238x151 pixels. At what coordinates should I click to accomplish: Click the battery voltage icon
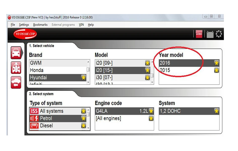tap(210, 34)
